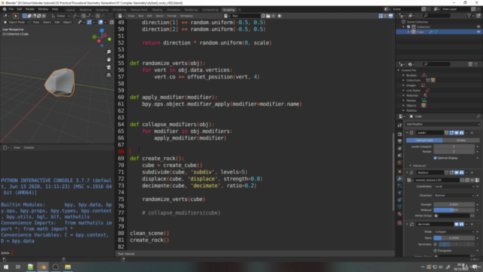Toggle decimate modifier render camera display
The image size is (483, 272).
click(461, 224)
